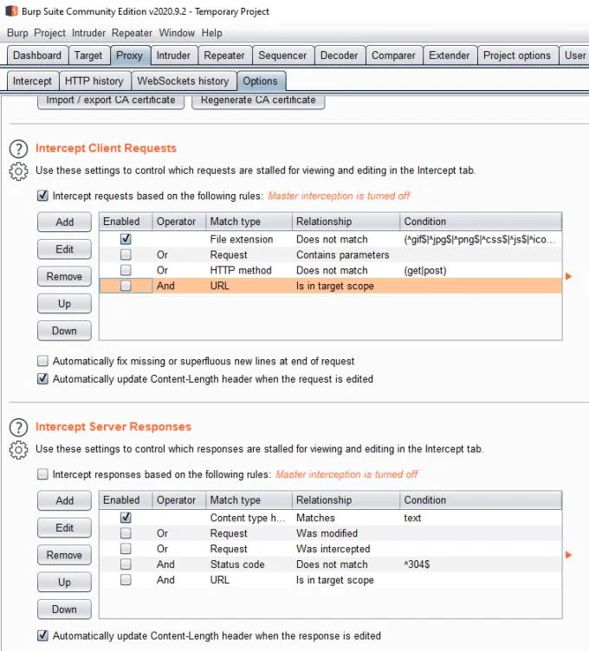Viewport: 589px width, 651px height.
Task: Switch to the Decoder tab
Action: (x=339, y=55)
